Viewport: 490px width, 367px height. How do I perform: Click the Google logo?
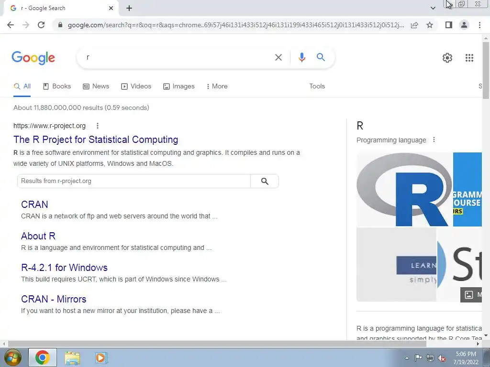33,58
